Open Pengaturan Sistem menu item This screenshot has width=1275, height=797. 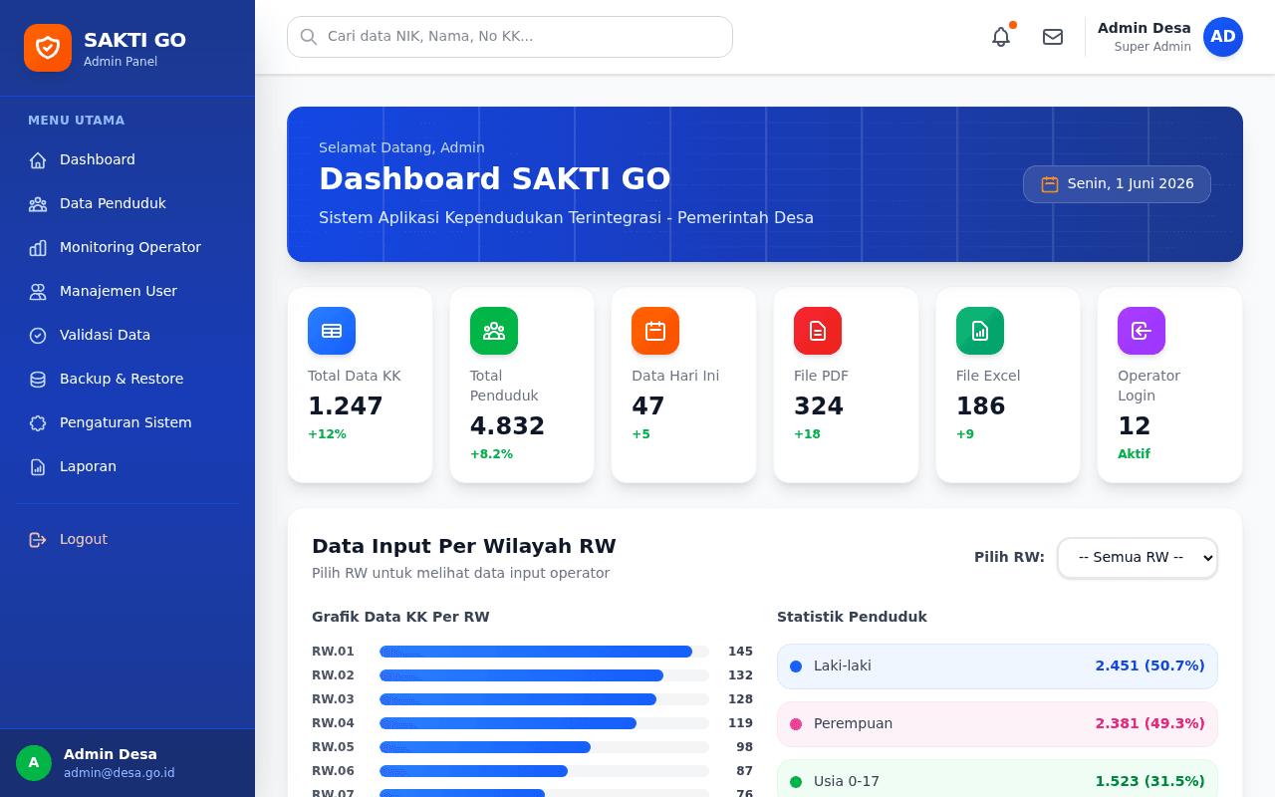tap(127, 423)
